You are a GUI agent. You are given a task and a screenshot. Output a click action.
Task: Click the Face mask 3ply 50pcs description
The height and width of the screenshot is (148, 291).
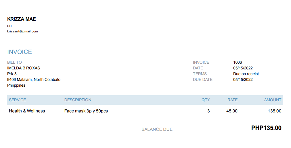coord(86,111)
